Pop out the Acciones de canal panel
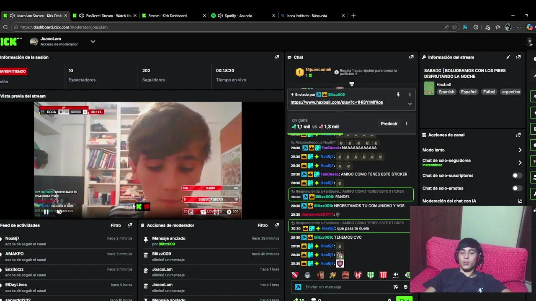This screenshot has width=536, height=301. tap(518, 135)
